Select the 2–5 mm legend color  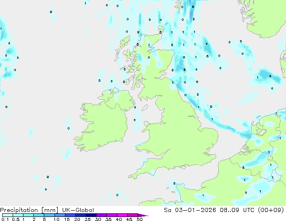pos(39,215)
